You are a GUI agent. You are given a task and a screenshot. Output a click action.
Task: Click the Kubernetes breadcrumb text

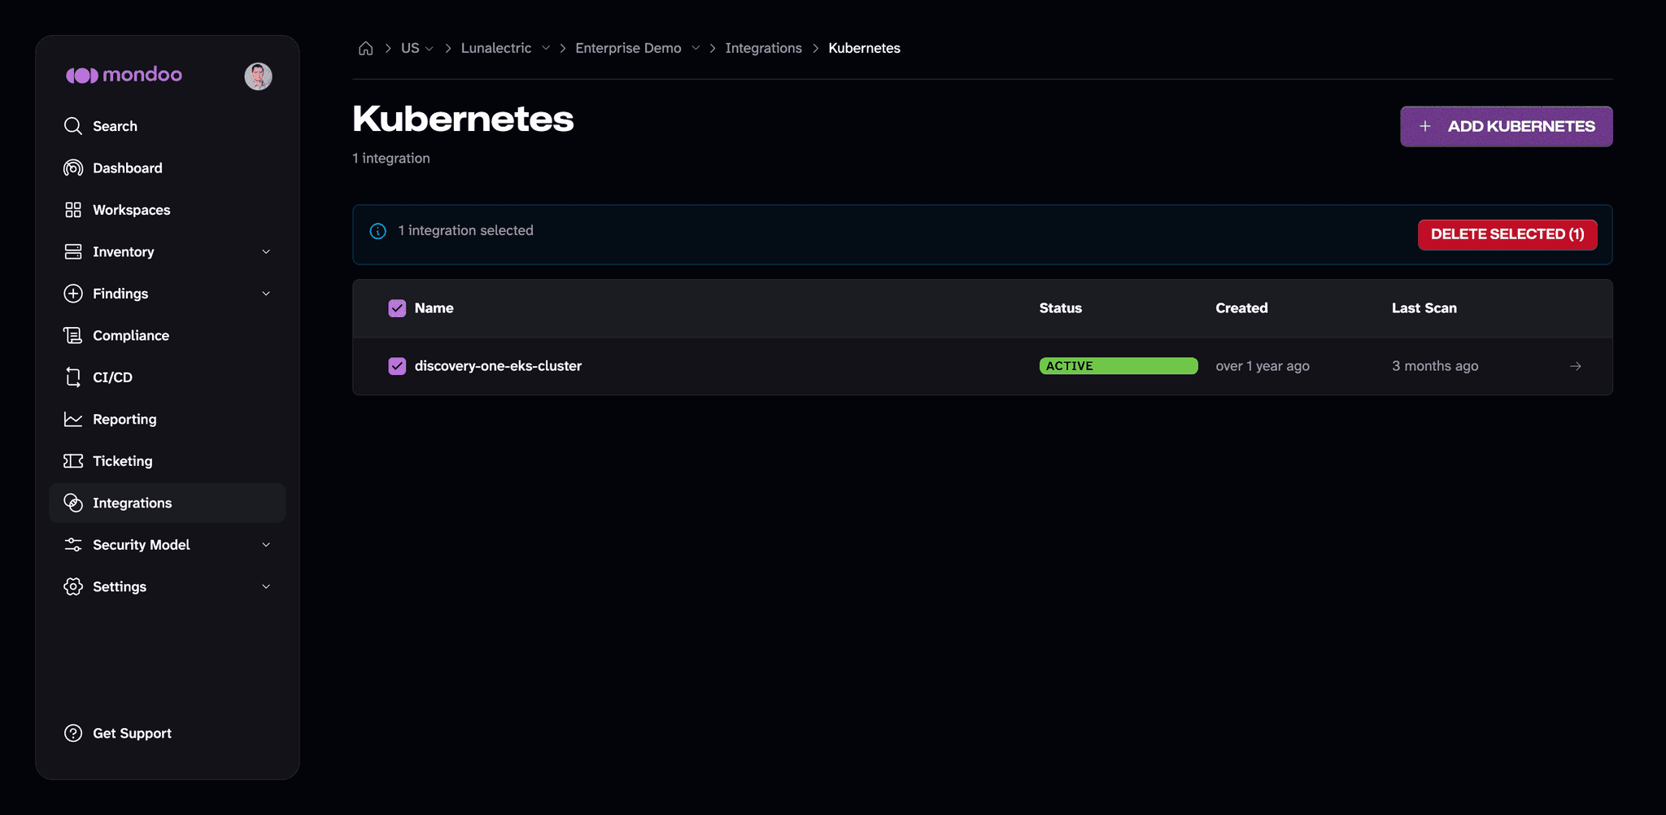click(x=864, y=48)
